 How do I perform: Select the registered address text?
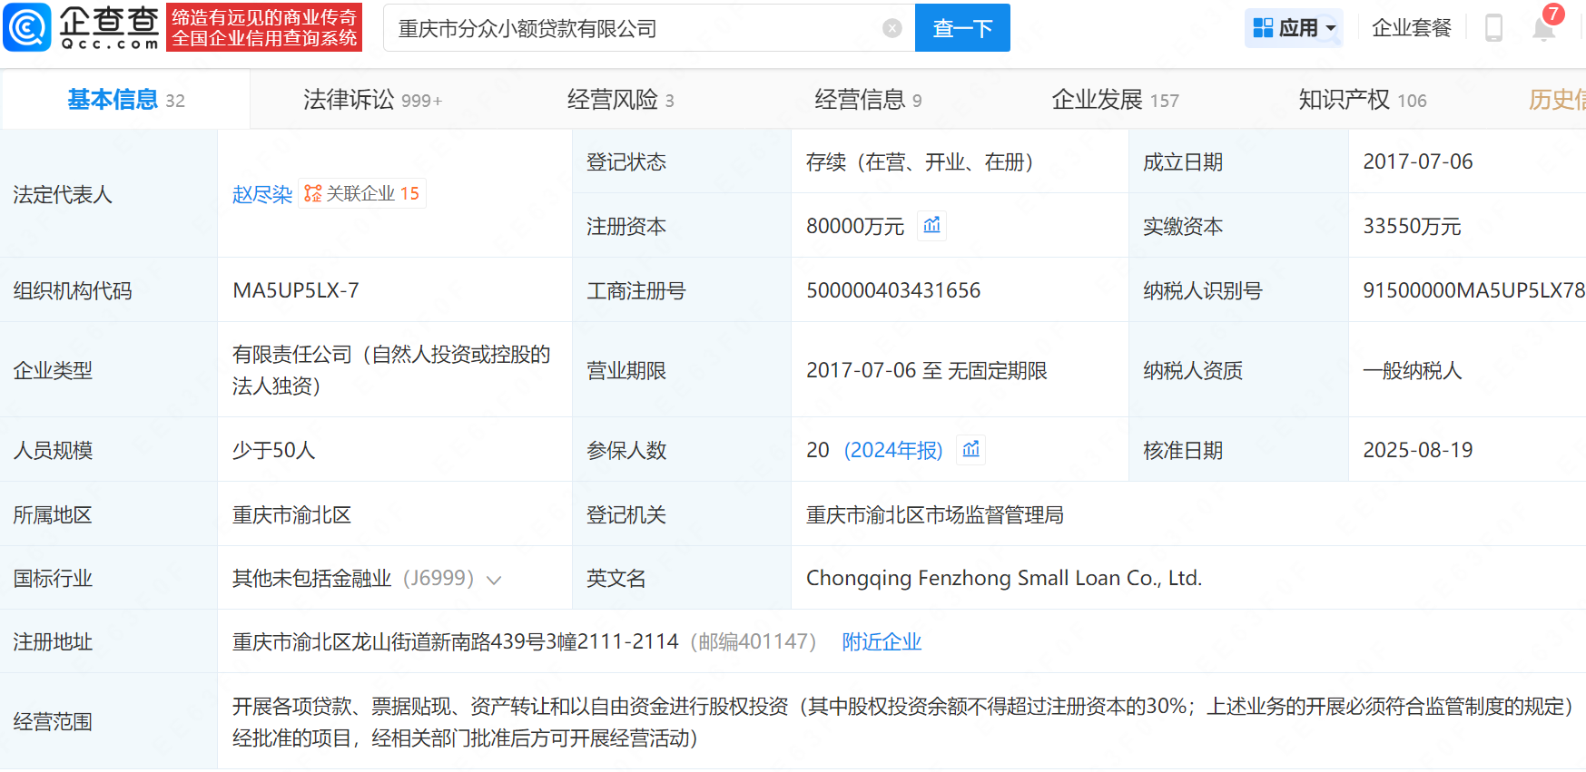coord(456,641)
